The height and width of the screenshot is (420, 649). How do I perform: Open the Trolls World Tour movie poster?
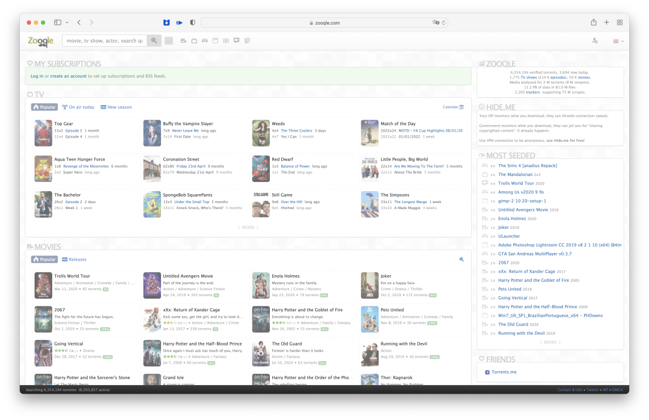(43, 285)
